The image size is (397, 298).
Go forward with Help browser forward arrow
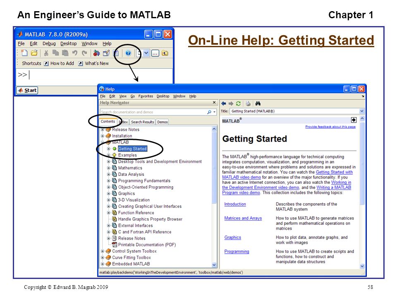click(x=231, y=103)
